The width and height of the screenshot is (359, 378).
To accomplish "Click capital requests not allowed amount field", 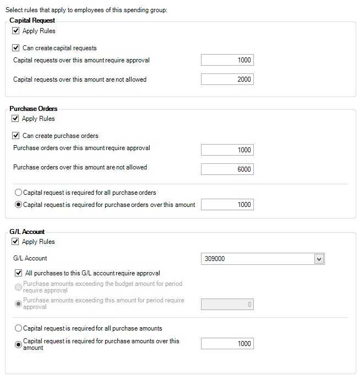I will [227, 79].
